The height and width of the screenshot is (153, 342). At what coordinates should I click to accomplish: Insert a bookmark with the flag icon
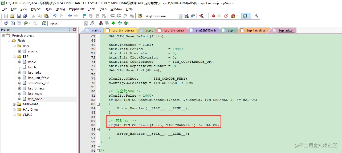click(x=85, y=16)
